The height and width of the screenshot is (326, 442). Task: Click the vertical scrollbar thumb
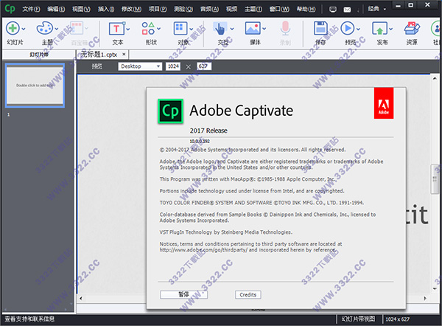[x=435, y=179]
